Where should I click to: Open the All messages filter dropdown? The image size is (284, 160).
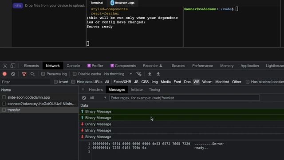pos(98,98)
